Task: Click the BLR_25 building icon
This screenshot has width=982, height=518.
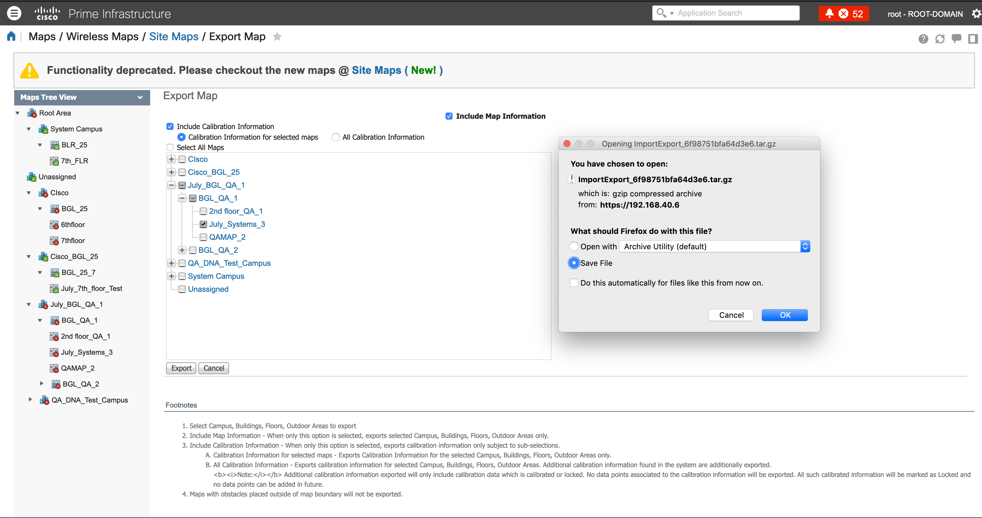Action: tap(54, 145)
